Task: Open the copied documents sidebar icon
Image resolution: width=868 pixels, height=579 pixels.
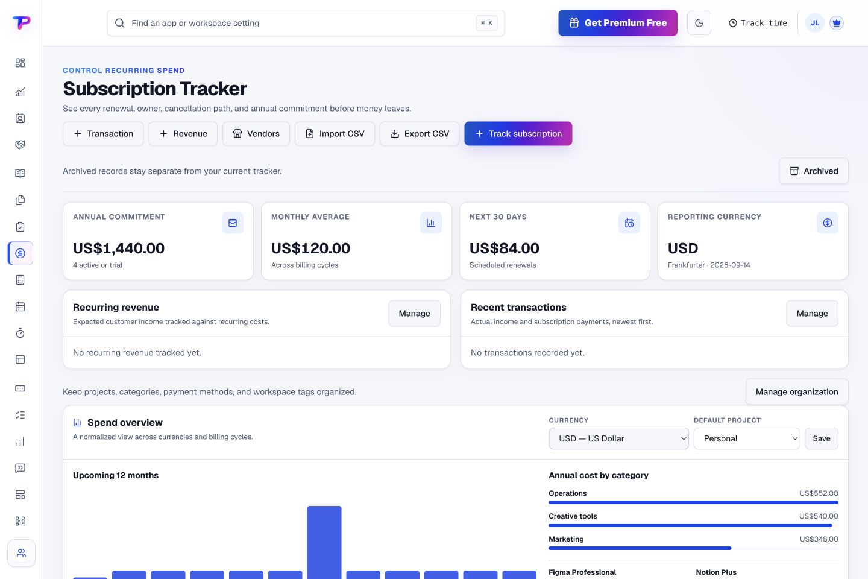Action: 20,200
